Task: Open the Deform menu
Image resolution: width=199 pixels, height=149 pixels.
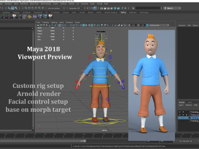Action: pos(71,4)
